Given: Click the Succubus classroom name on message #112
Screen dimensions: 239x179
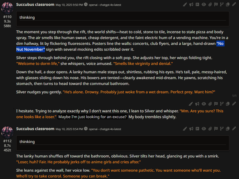Looking at the screenshot, I should click(x=35, y=129).
